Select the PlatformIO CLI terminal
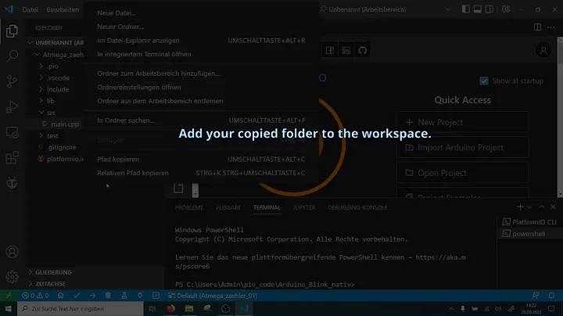This screenshot has width=563, height=316. pyautogui.click(x=529, y=222)
